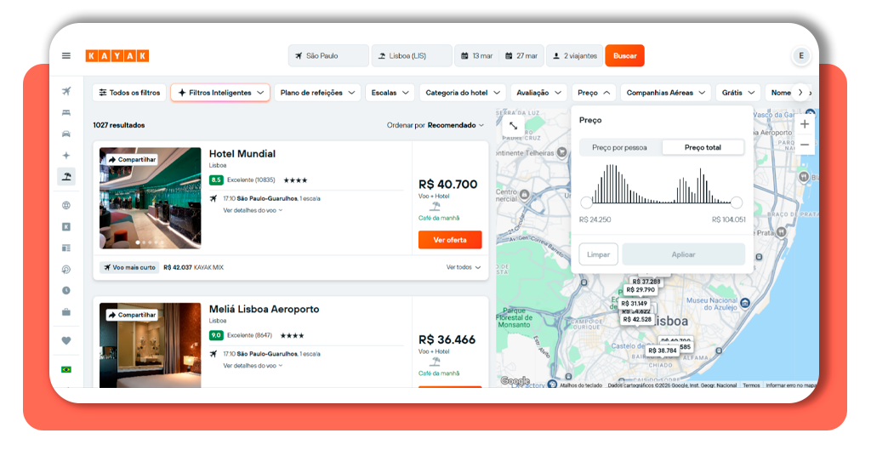
Task: Expand Ver todos under Hotel Mundial
Action: pyautogui.click(x=464, y=267)
